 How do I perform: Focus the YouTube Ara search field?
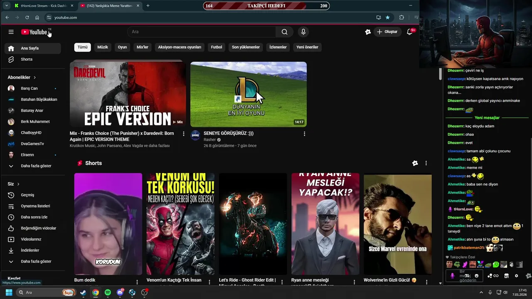[202, 32]
